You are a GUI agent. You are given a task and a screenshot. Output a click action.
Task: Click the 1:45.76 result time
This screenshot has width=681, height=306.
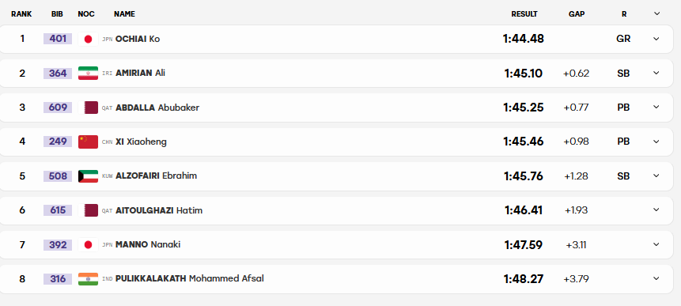pyautogui.click(x=524, y=176)
